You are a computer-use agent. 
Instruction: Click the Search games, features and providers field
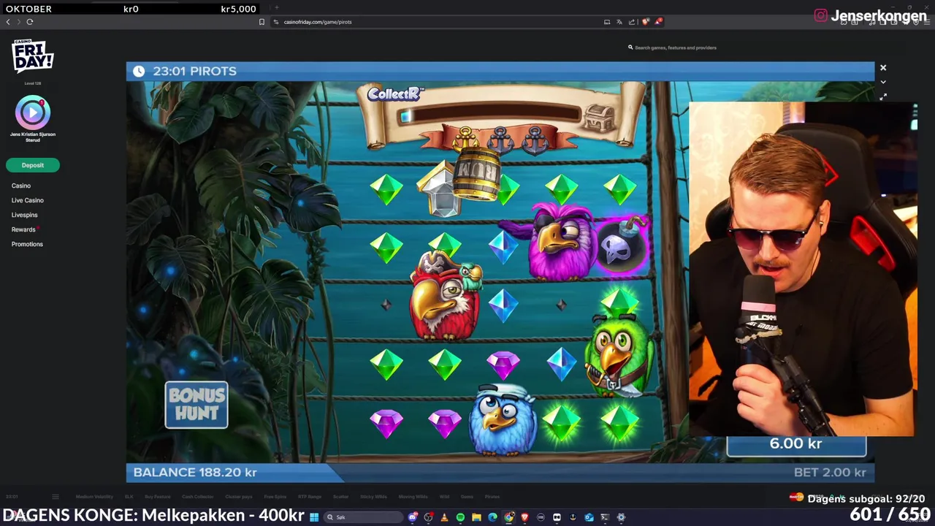(676, 47)
